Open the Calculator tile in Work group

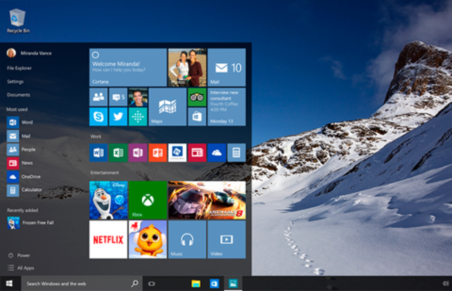tap(236, 153)
